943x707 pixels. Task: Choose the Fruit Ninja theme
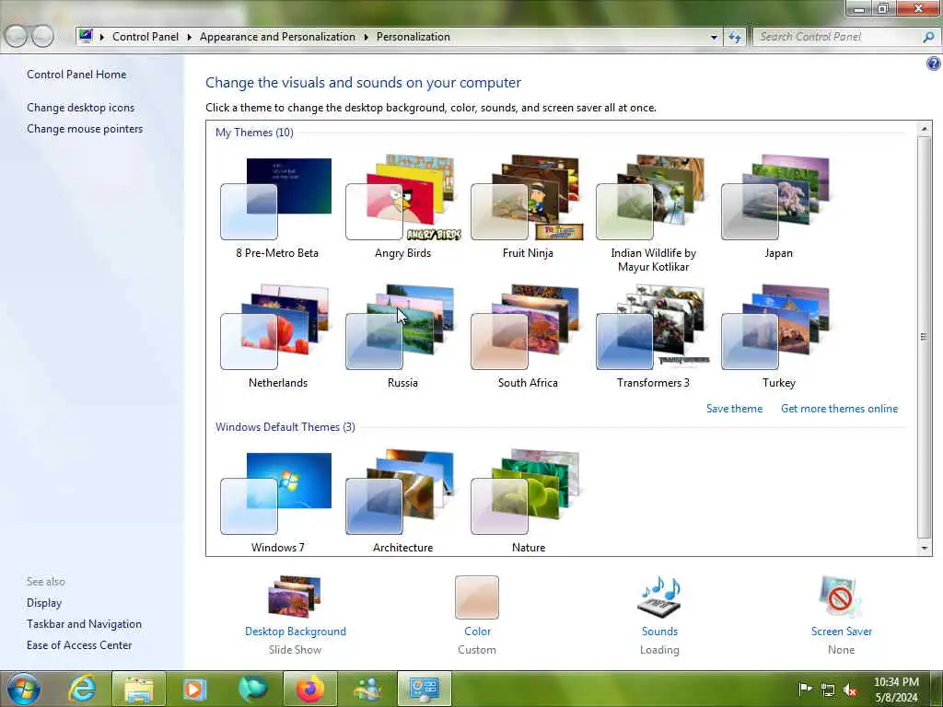click(x=528, y=207)
